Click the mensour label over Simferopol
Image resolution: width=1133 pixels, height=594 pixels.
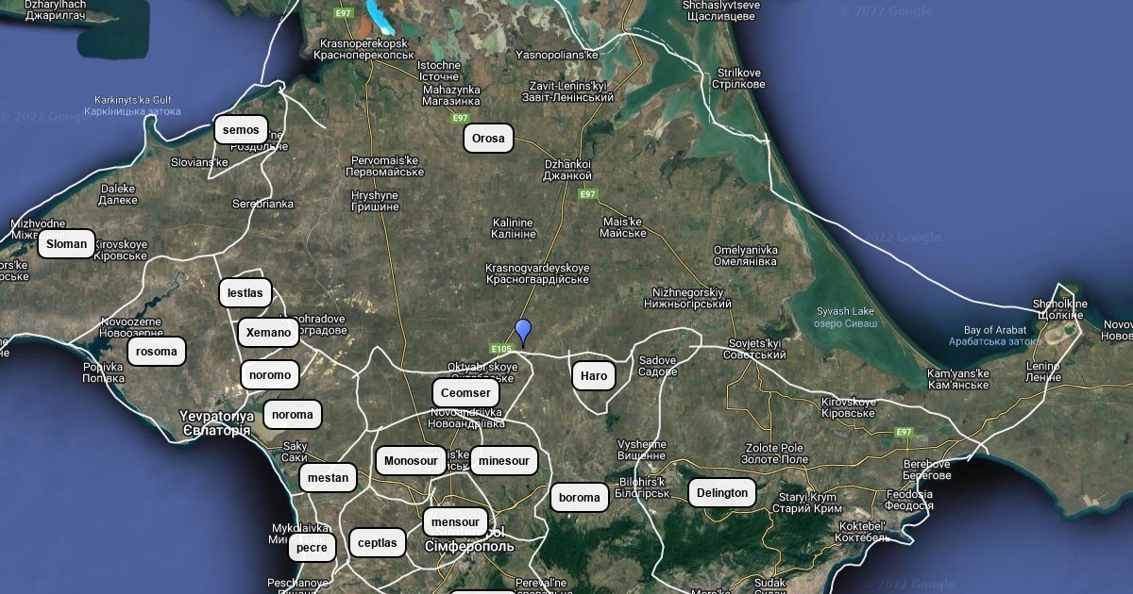pos(456,522)
